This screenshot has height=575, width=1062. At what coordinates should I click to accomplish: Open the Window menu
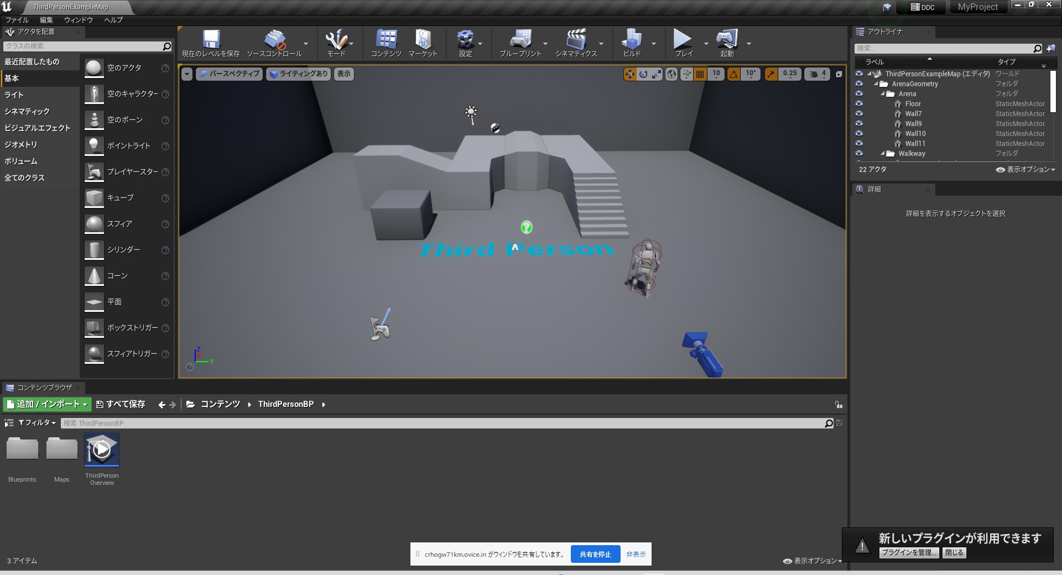(x=78, y=20)
